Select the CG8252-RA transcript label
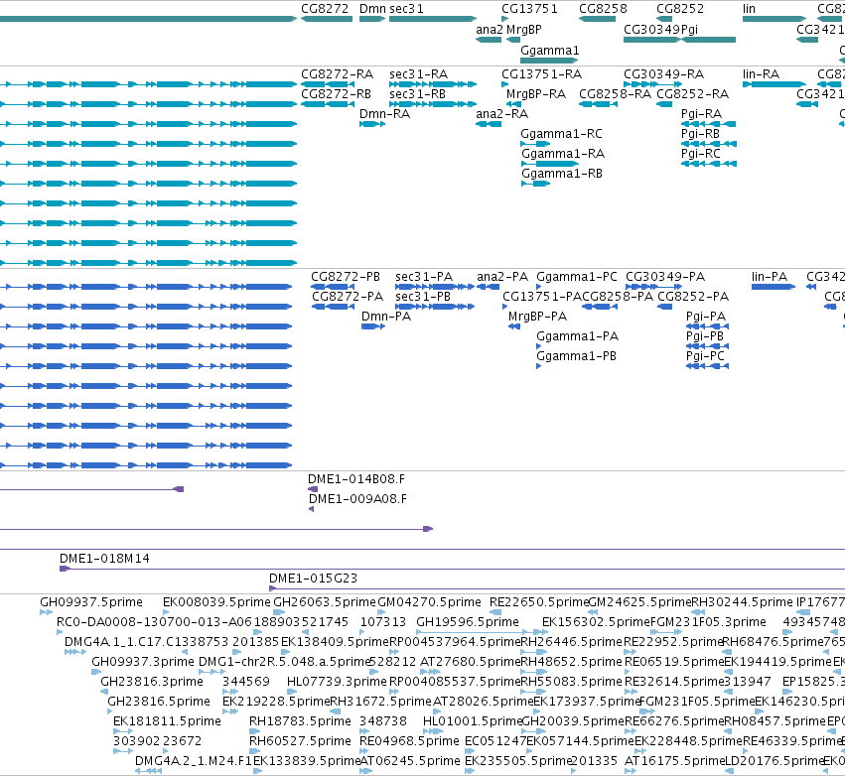Viewport: 845px width, 776px height. pos(692,93)
